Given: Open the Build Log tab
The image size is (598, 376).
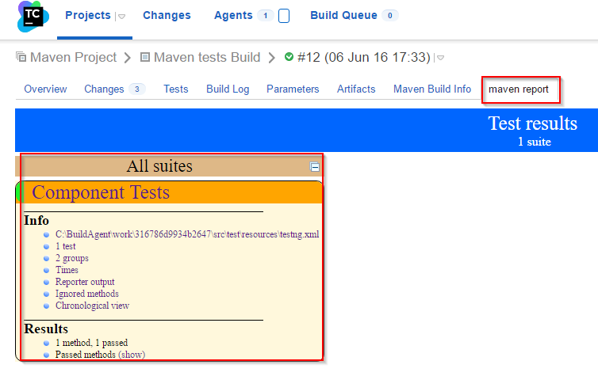Looking at the screenshot, I should pyautogui.click(x=228, y=89).
